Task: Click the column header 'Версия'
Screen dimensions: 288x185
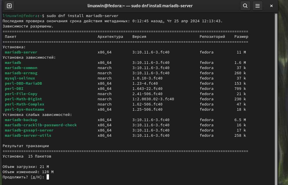Action: click(x=139, y=37)
